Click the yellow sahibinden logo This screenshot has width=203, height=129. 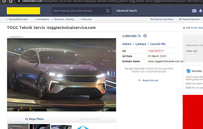pyautogui.click(x=24, y=11)
